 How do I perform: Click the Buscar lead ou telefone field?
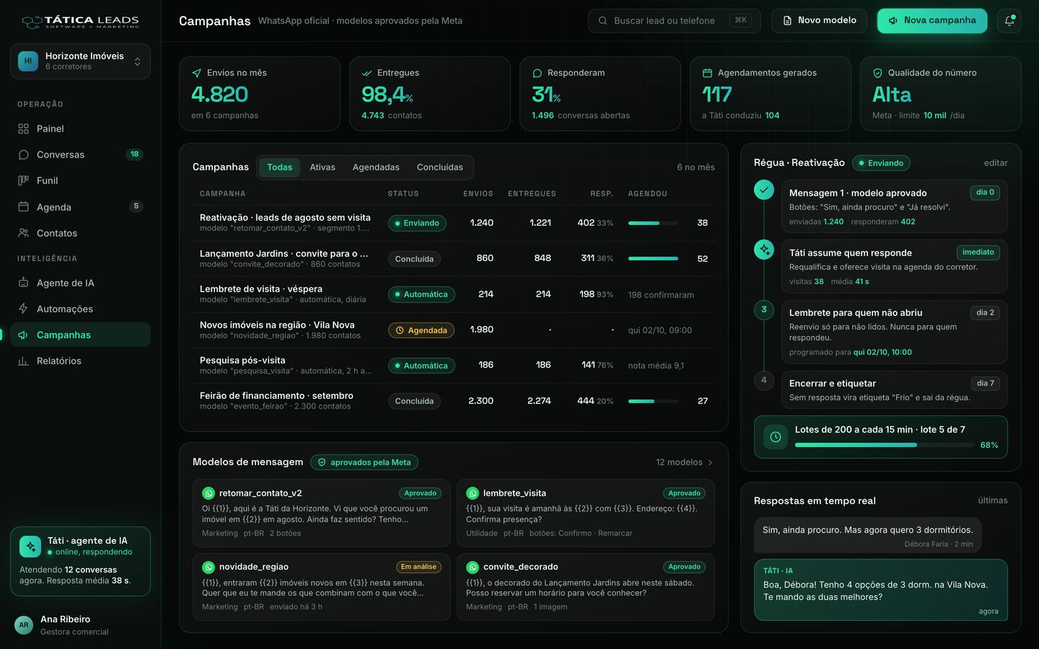(675, 21)
